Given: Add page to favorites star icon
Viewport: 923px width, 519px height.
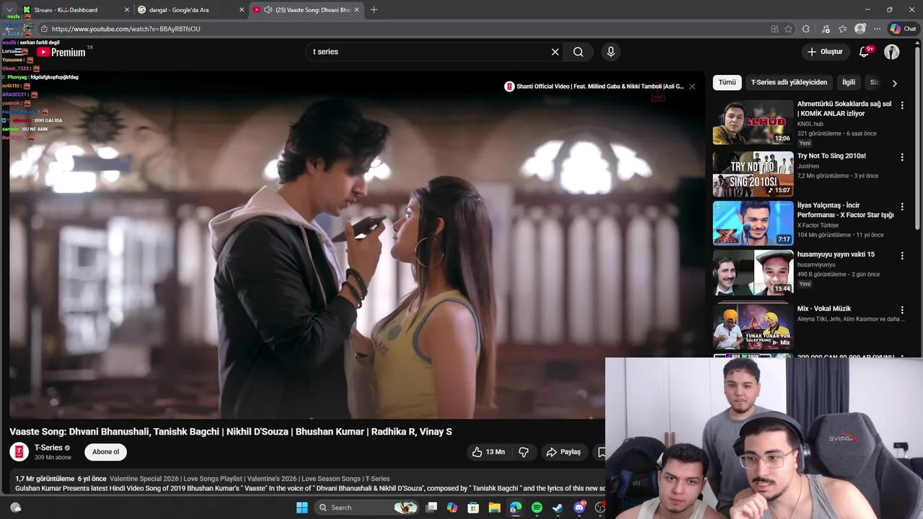Looking at the screenshot, I should [788, 29].
